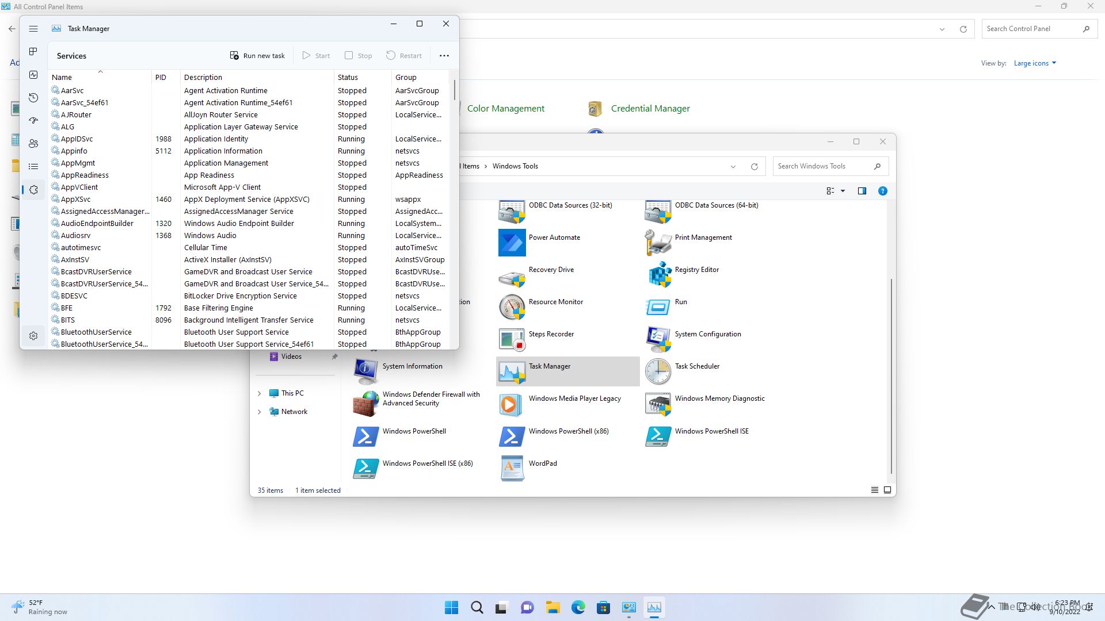Viewport: 1105px width, 621px height.
Task: Click Run new task button
Action: (x=257, y=56)
